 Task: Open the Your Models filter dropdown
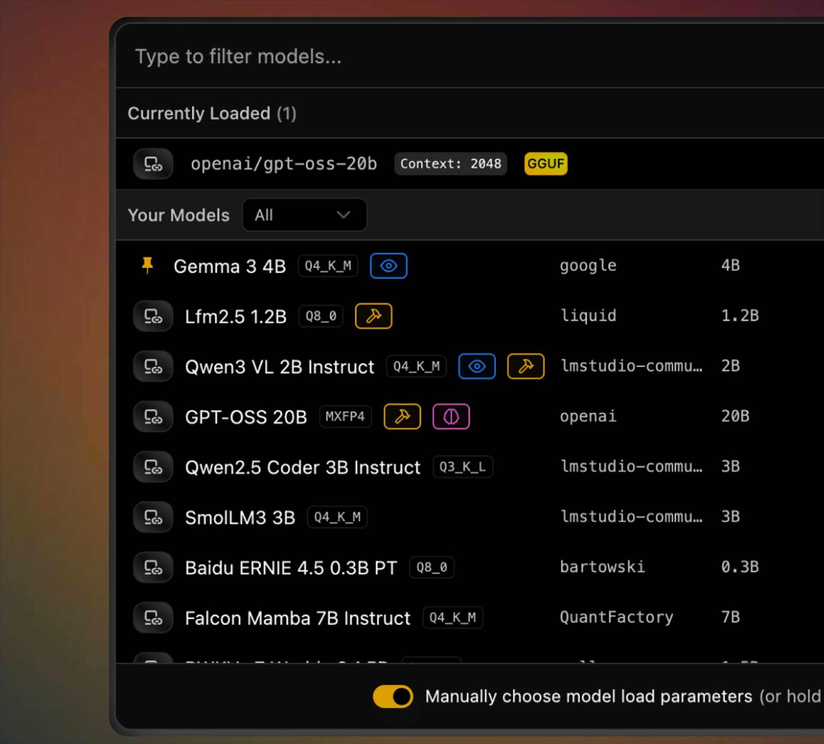coord(304,215)
